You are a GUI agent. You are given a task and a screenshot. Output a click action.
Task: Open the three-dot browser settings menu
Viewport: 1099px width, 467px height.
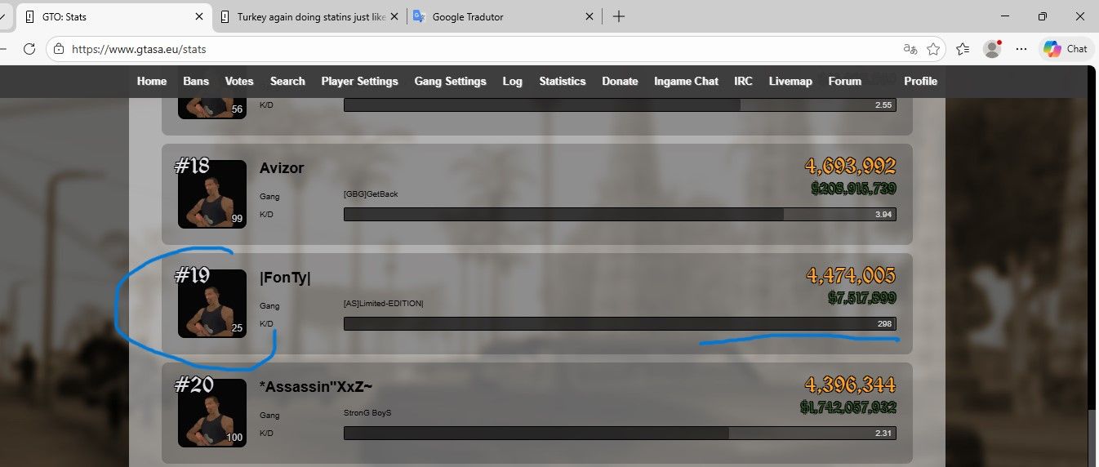(1021, 49)
